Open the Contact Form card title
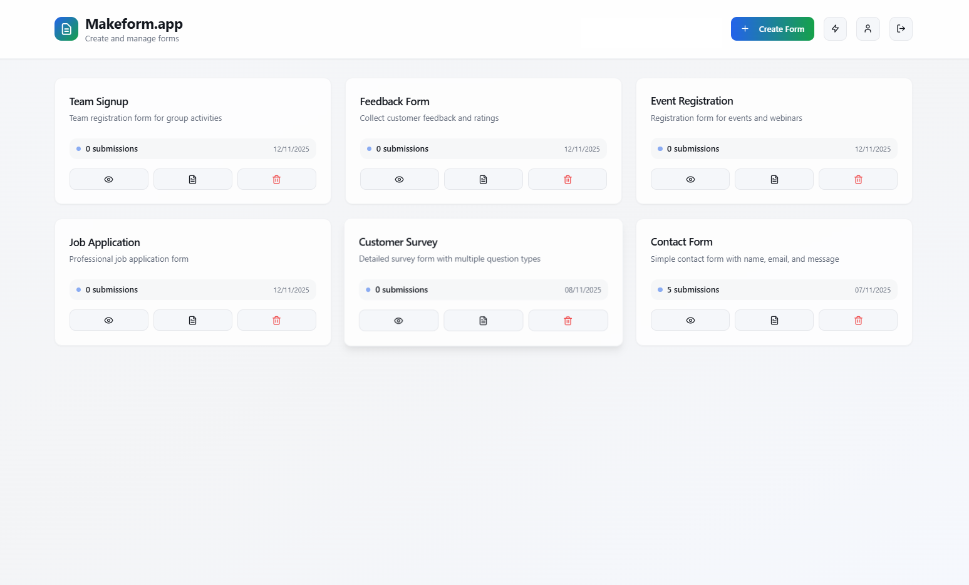 click(x=681, y=242)
